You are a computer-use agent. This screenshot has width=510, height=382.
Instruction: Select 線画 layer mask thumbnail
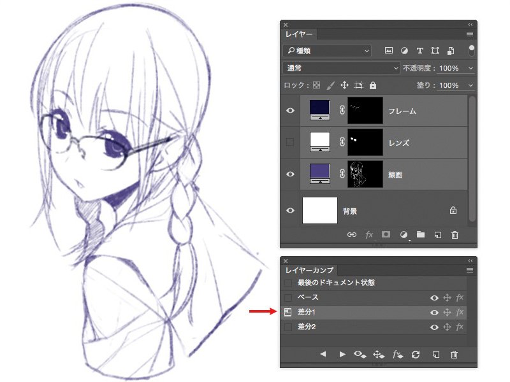click(365, 174)
